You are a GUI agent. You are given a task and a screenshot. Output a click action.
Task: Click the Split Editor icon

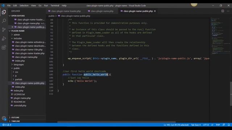(x=223, y=11)
